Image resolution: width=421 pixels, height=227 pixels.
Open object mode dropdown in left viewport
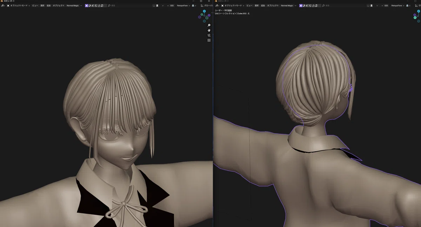19,6
